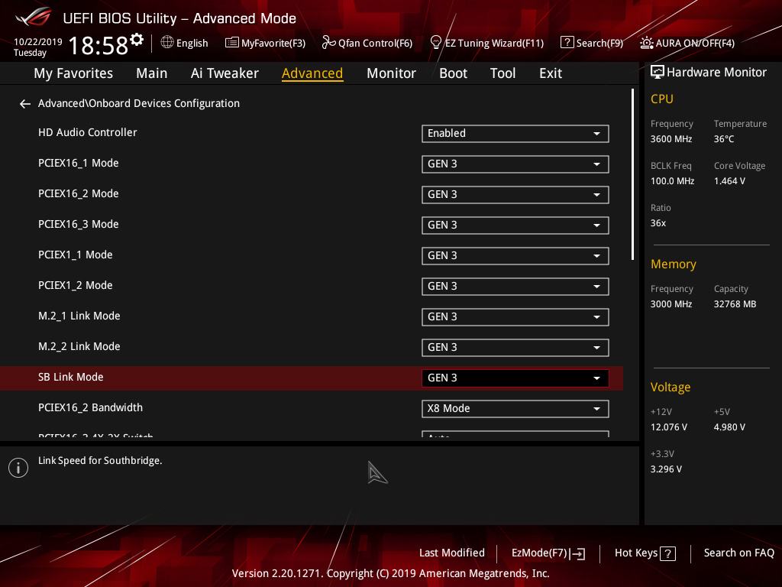Click the CPU temperature 36°C value
The height and width of the screenshot is (587, 782).
(724, 139)
